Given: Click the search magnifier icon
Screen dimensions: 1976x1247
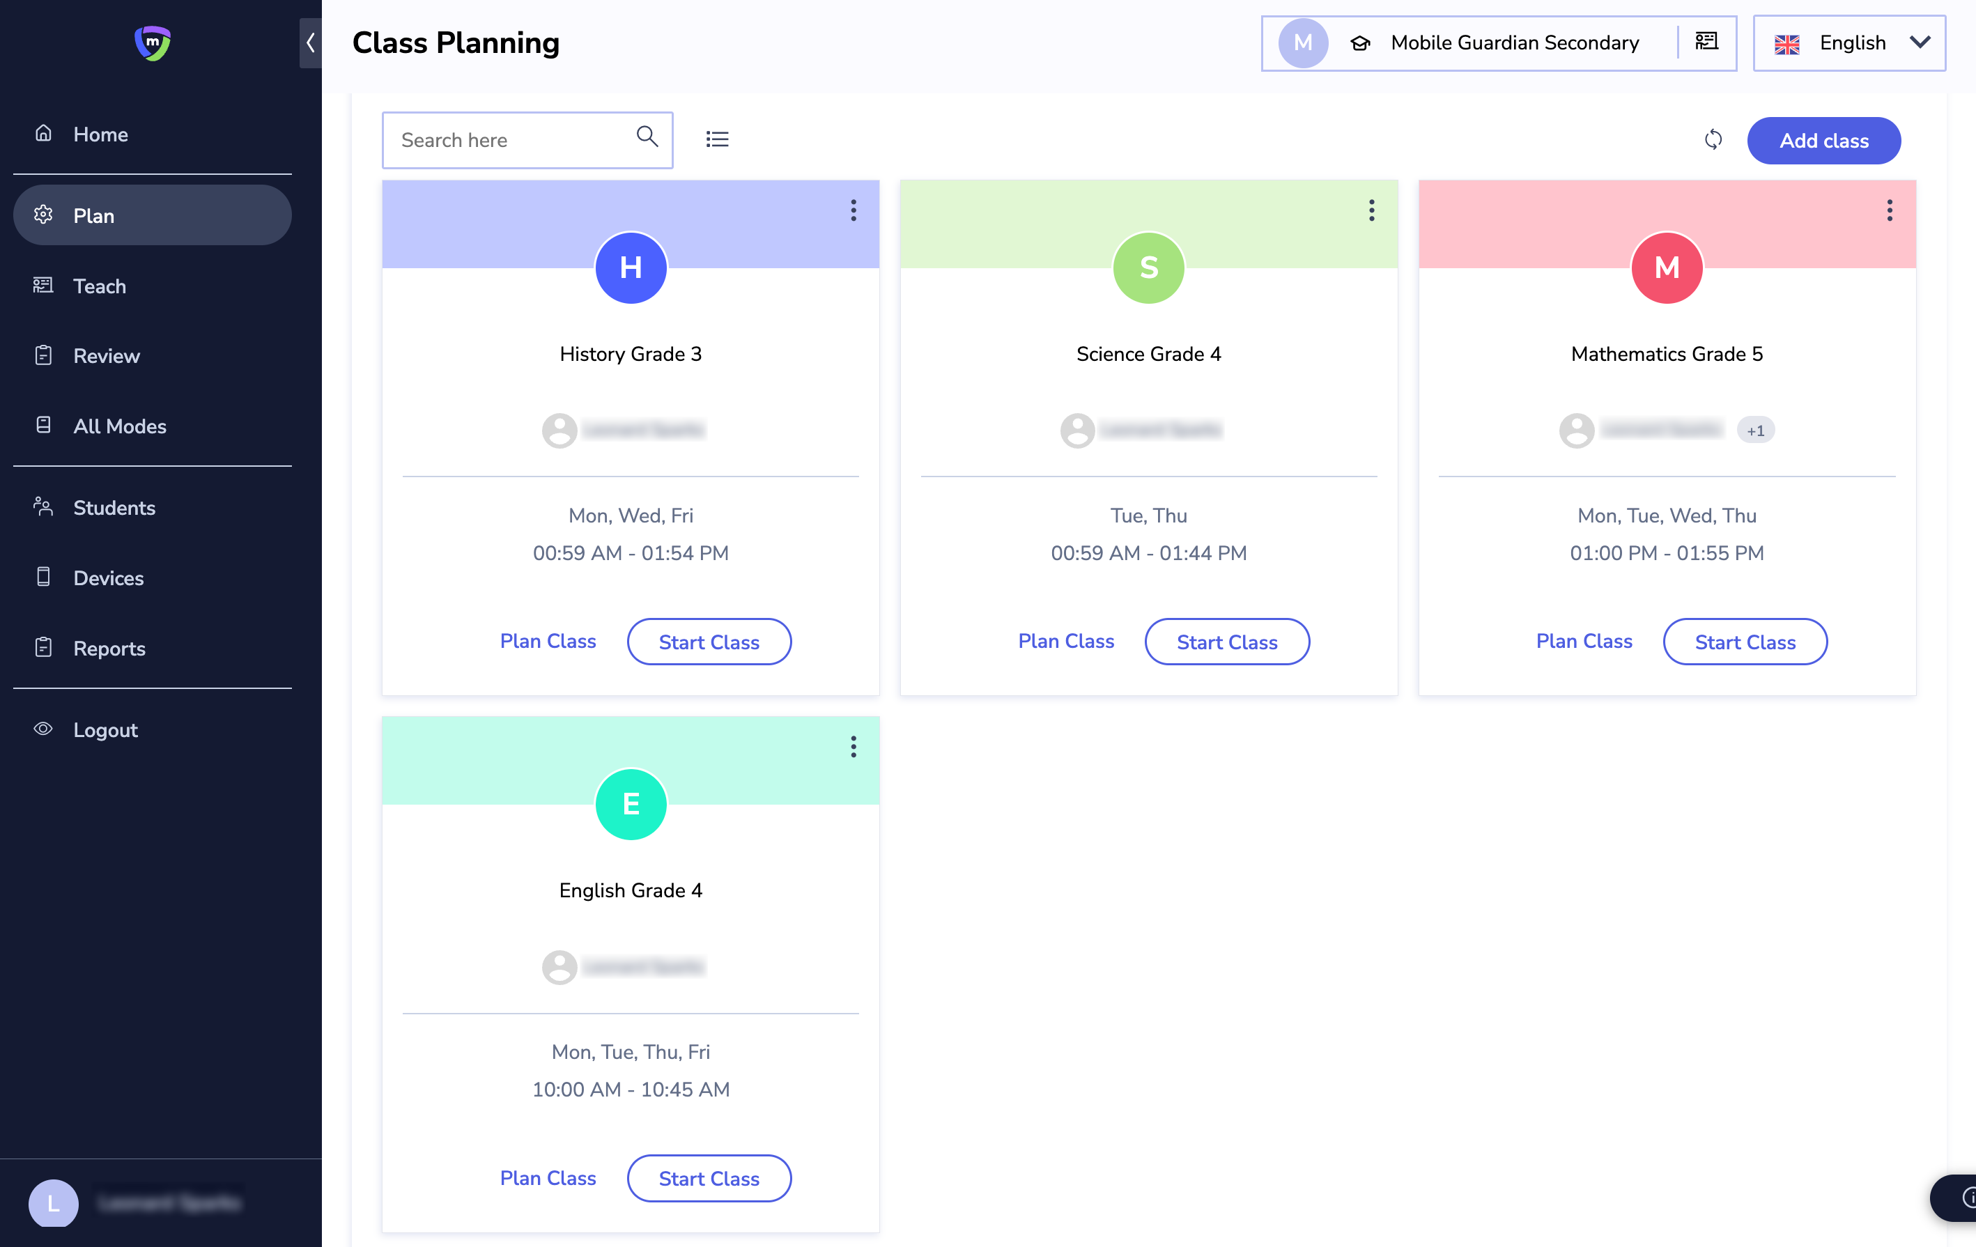Looking at the screenshot, I should coord(647,137).
